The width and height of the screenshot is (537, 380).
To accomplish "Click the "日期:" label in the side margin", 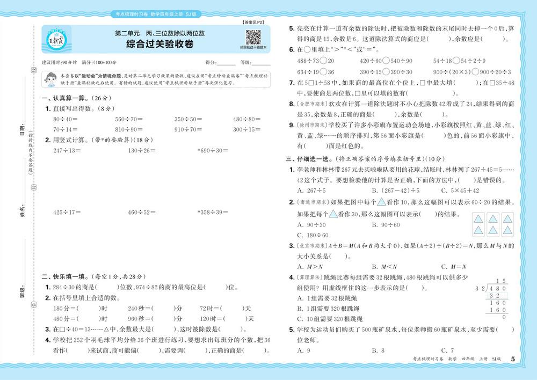I will point(23,129).
